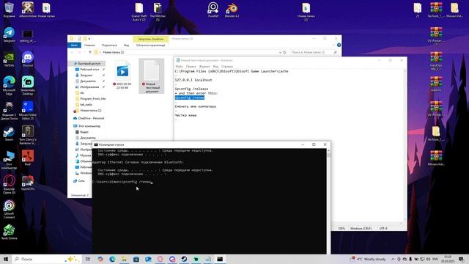The height and width of the screenshot is (264, 469).
Task: Open the Windows Start button
Action: (x=6, y=259)
